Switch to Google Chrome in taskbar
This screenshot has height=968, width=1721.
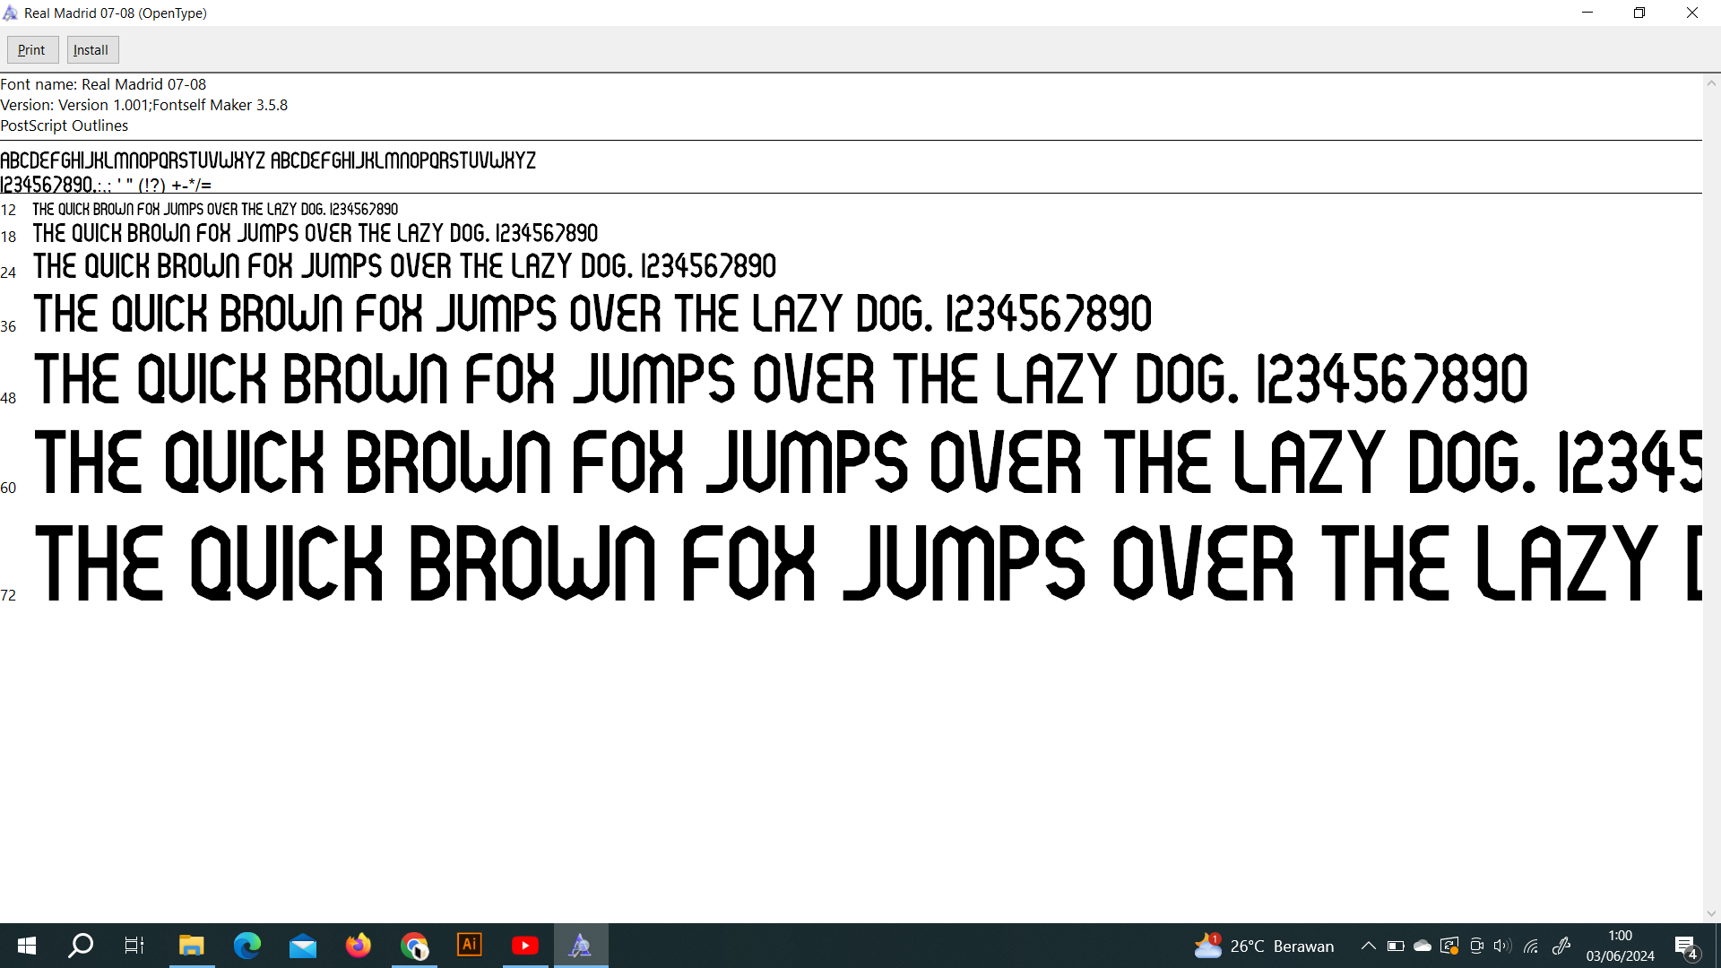(414, 946)
